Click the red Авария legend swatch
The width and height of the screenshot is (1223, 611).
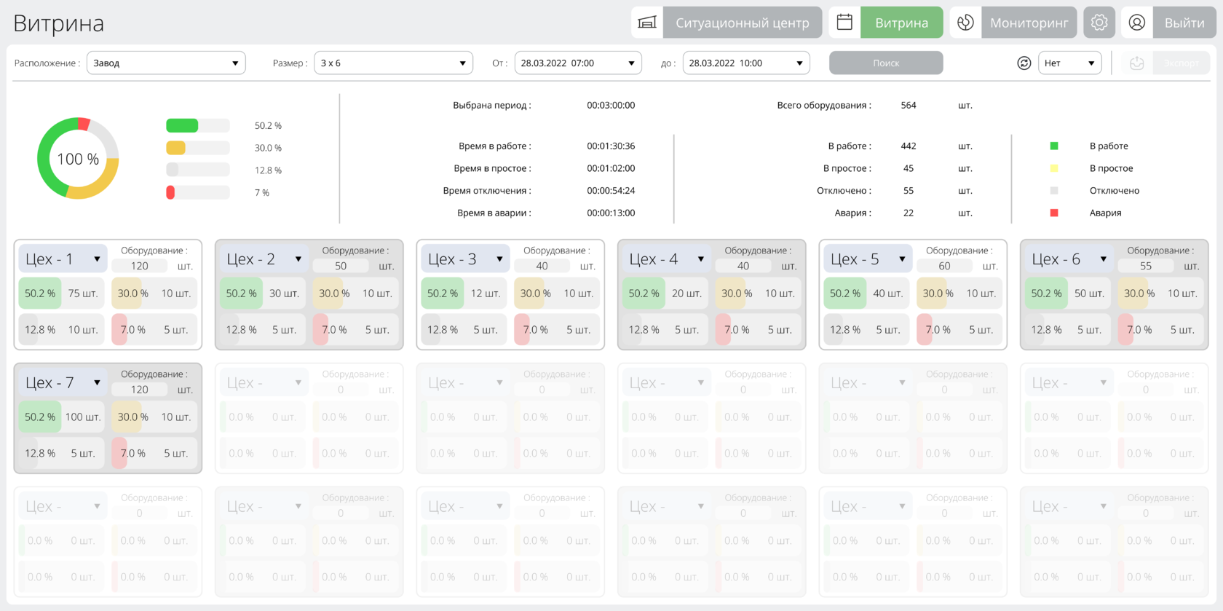pos(1054,213)
